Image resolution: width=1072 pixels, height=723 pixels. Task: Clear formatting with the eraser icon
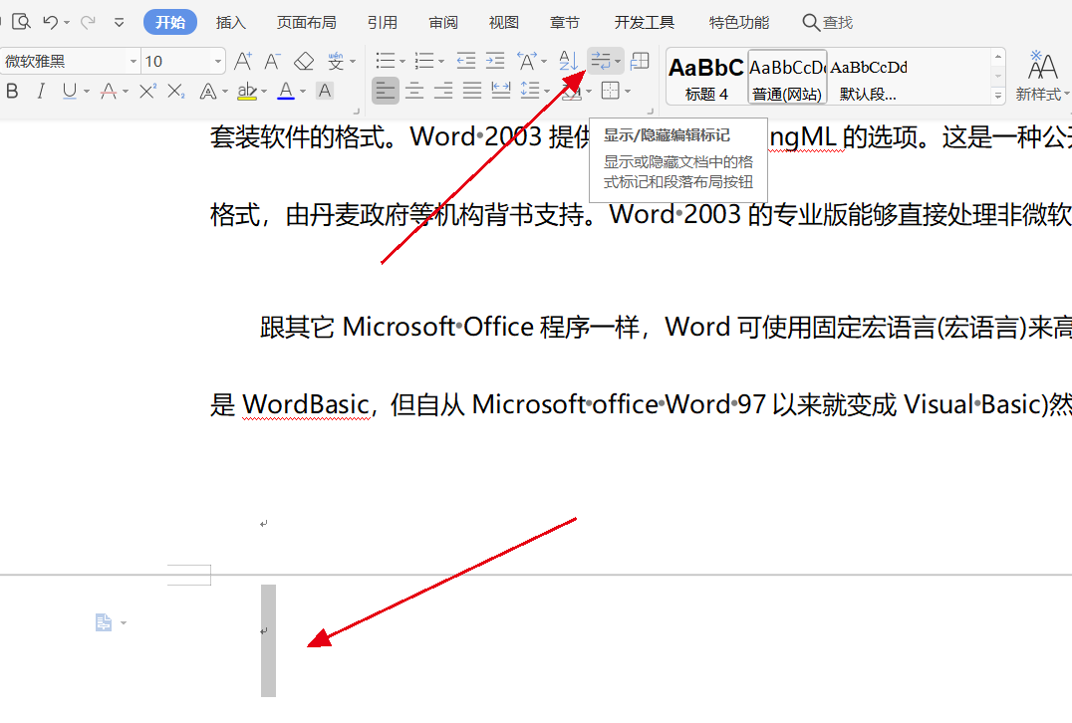(304, 61)
